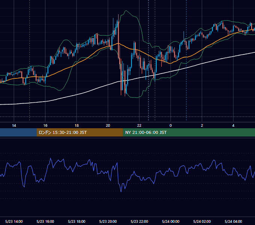Click the 16 hour label on the axis

[45, 126]
